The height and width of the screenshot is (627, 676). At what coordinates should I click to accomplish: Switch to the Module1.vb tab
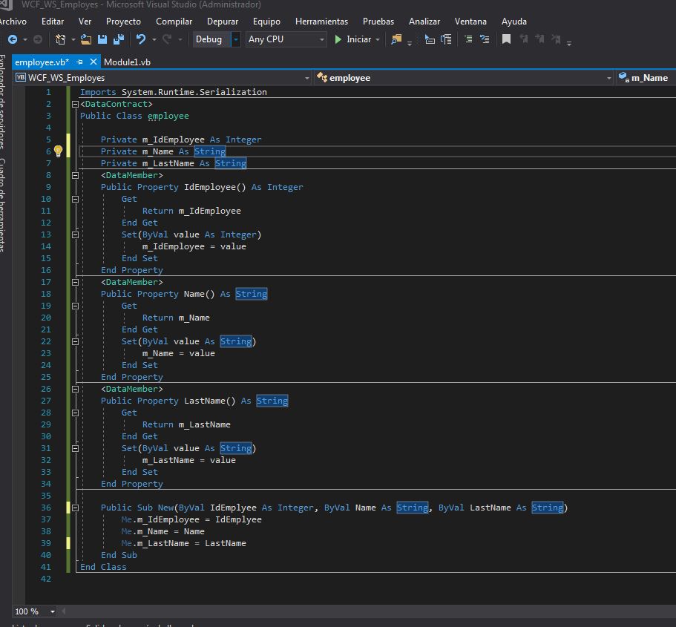(127, 62)
